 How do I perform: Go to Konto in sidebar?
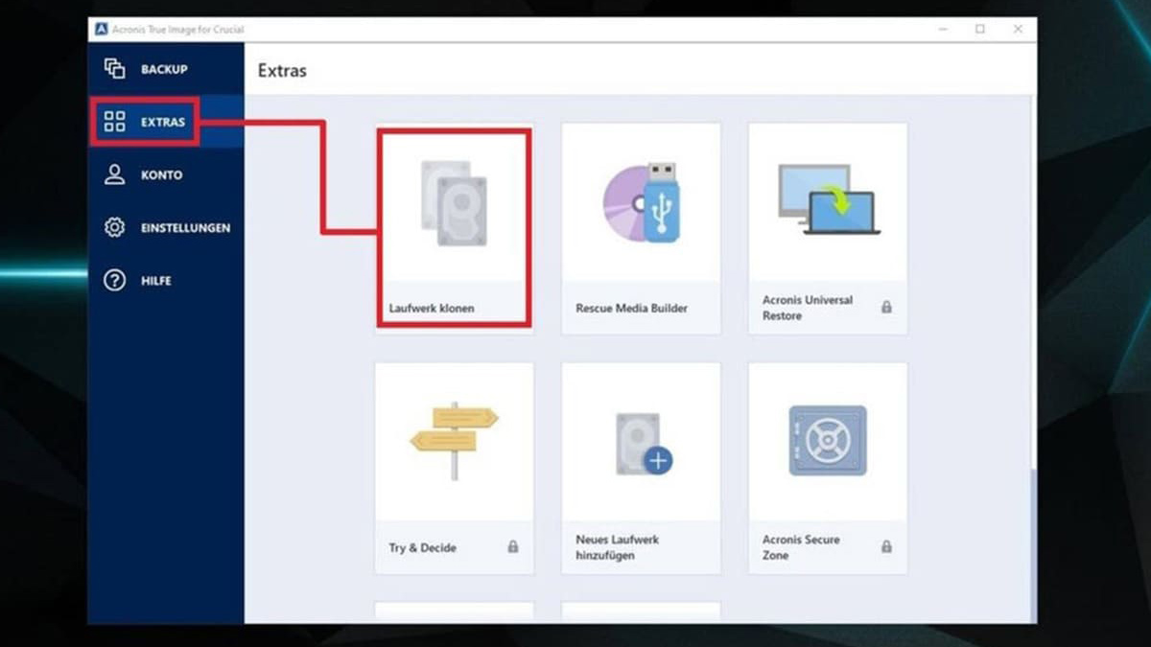click(x=165, y=174)
